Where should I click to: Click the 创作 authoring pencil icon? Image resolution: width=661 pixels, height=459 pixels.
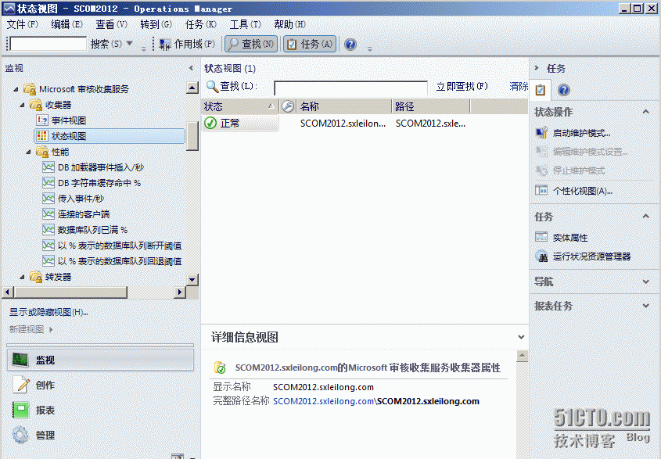pos(20,385)
